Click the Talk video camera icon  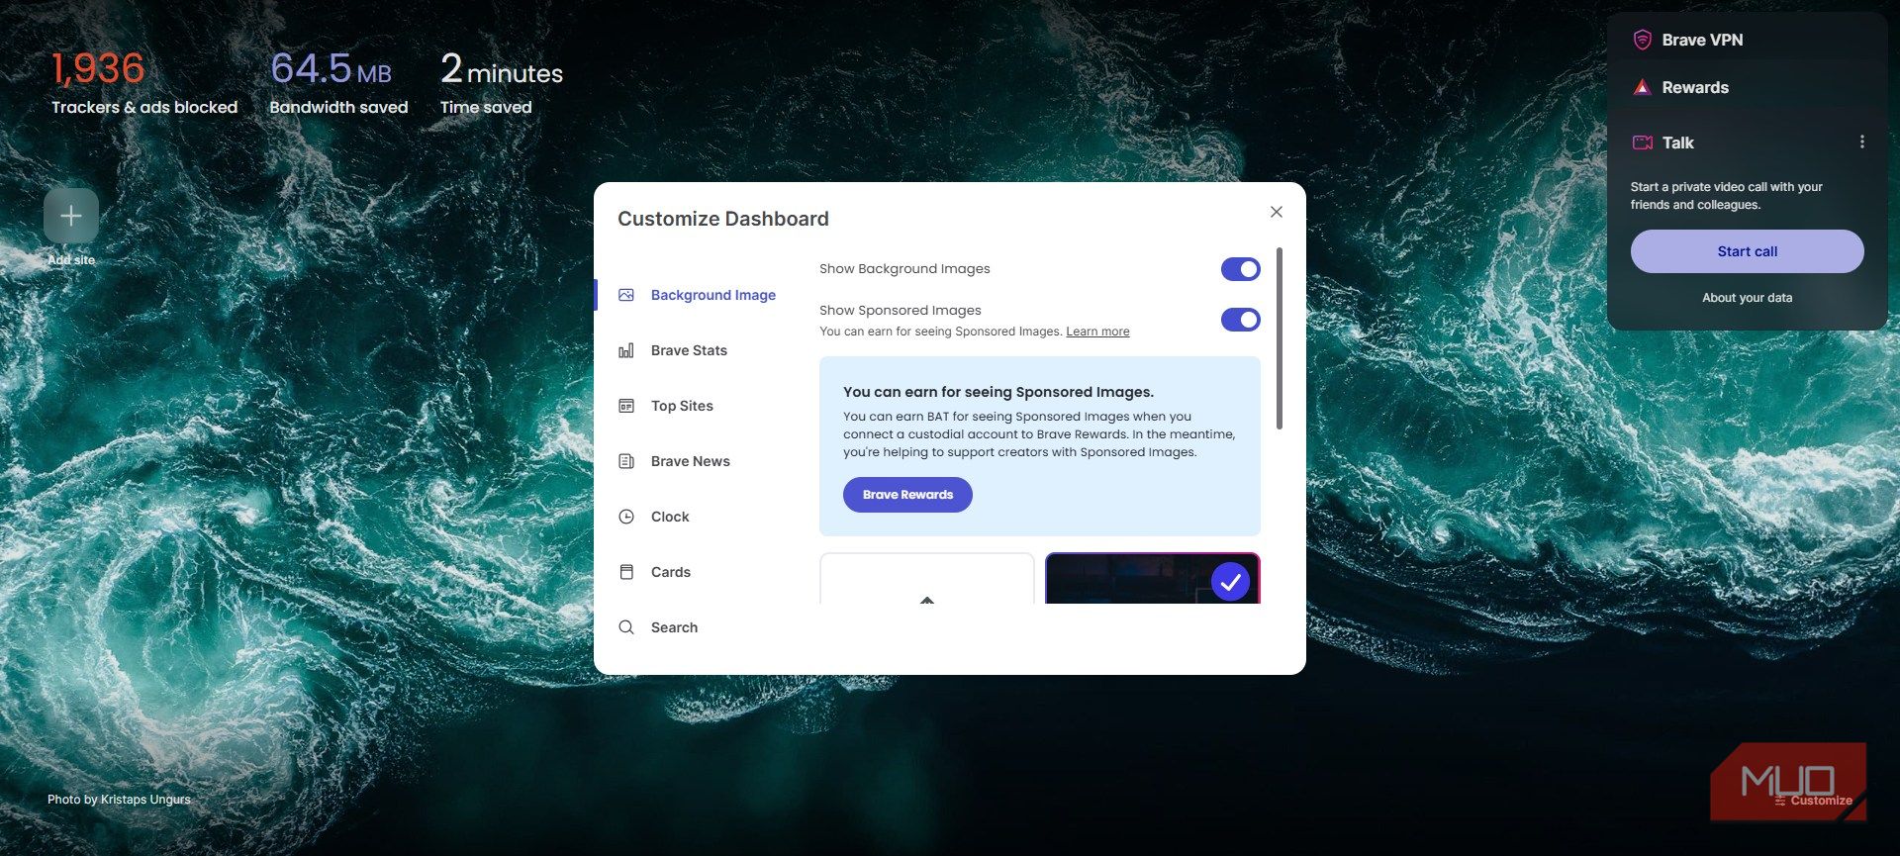pos(1643,143)
